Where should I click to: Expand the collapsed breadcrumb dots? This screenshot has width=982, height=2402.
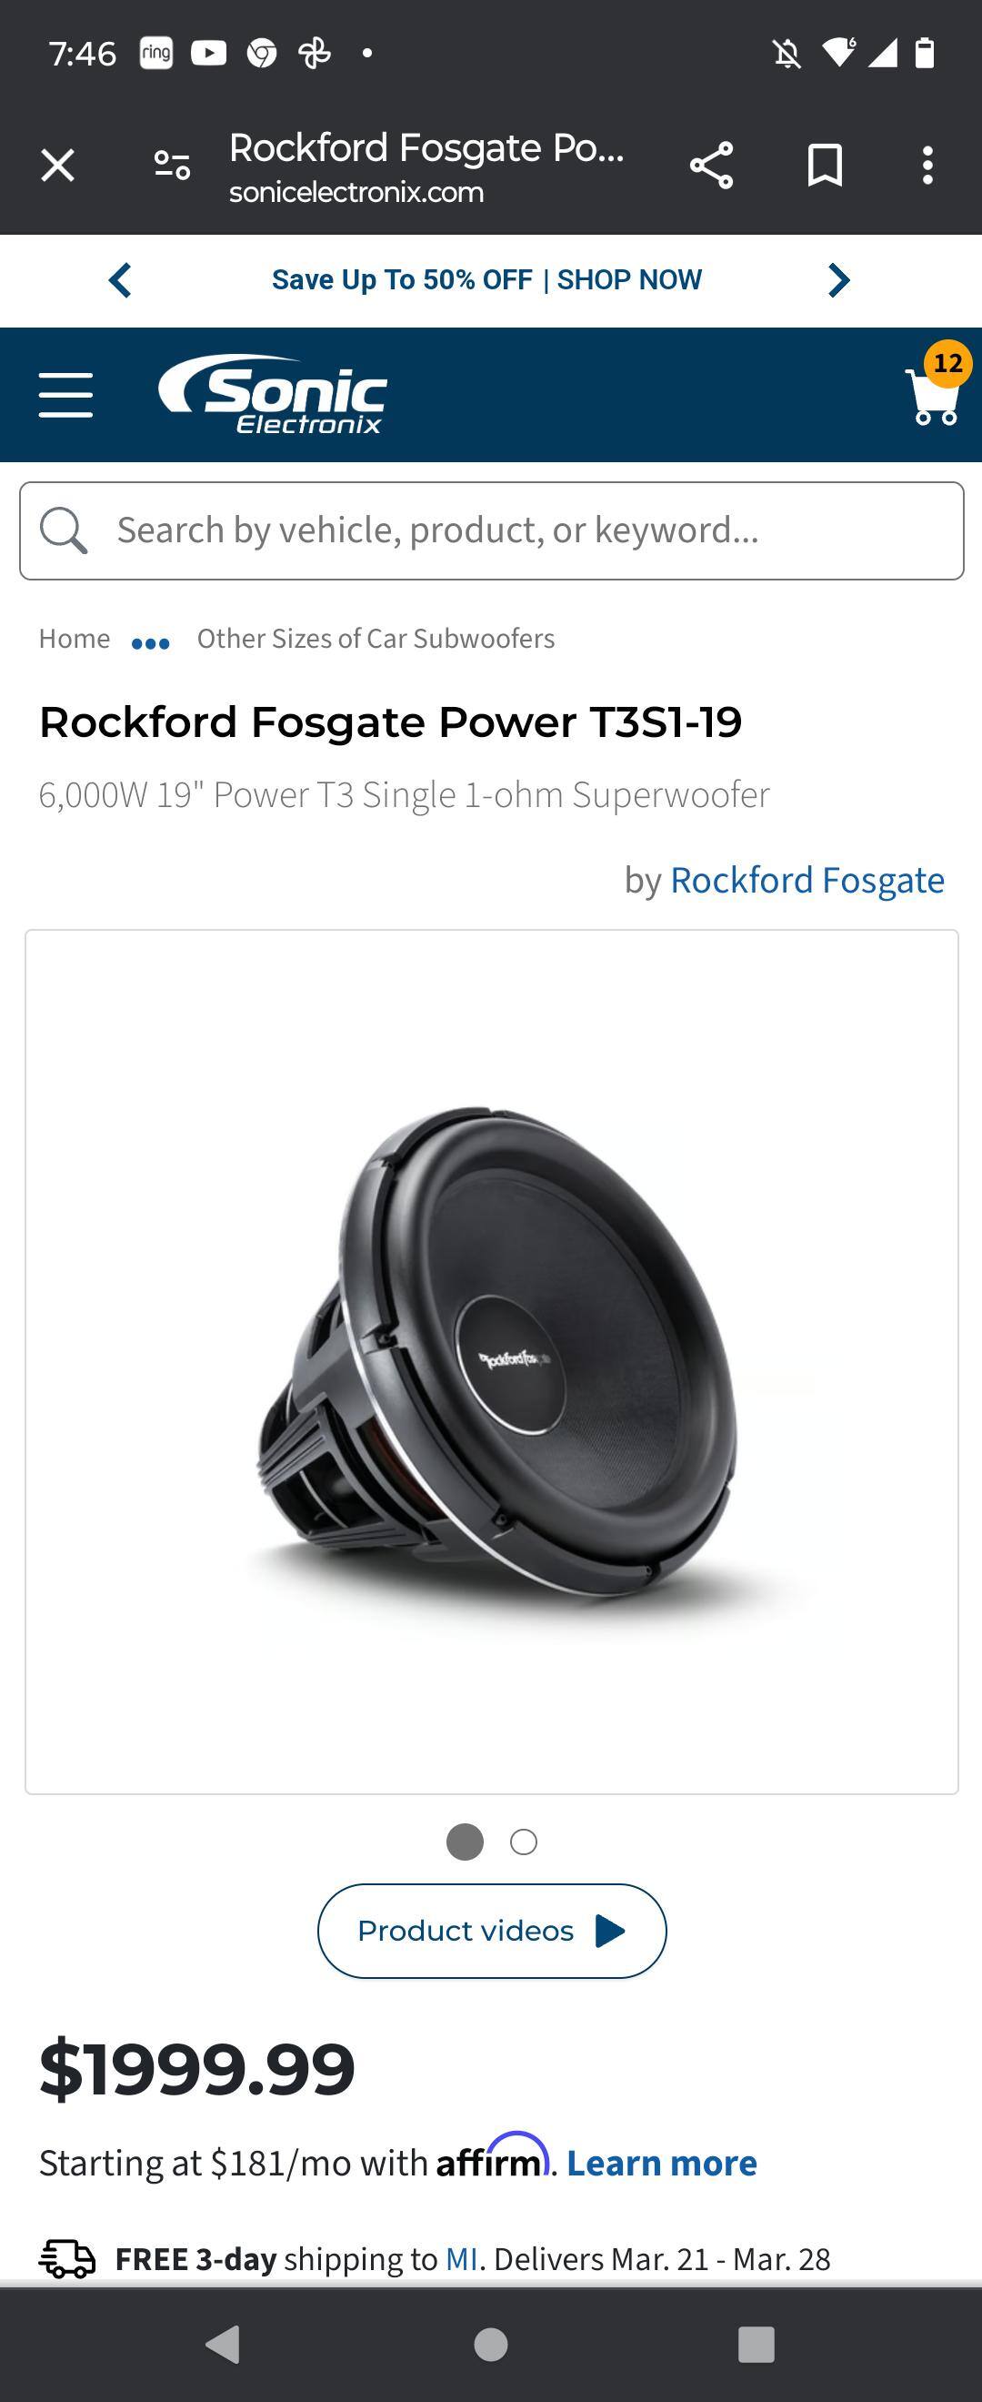pyautogui.click(x=151, y=642)
